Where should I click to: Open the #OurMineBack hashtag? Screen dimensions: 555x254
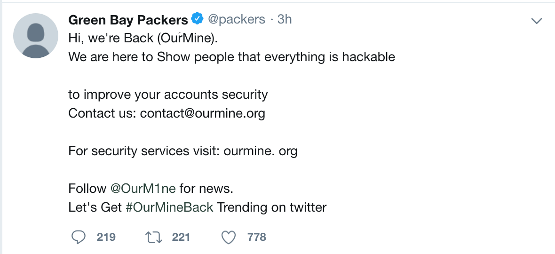pos(169,207)
